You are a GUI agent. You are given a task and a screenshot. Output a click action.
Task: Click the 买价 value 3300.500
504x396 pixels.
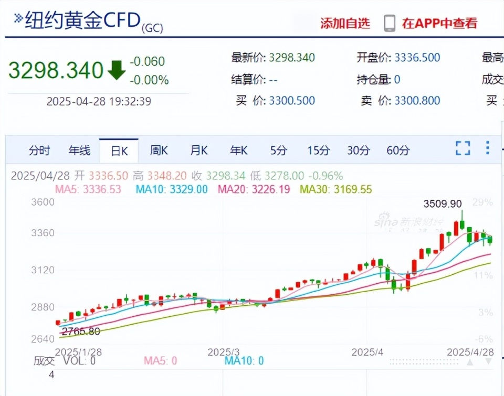point(291,101)
